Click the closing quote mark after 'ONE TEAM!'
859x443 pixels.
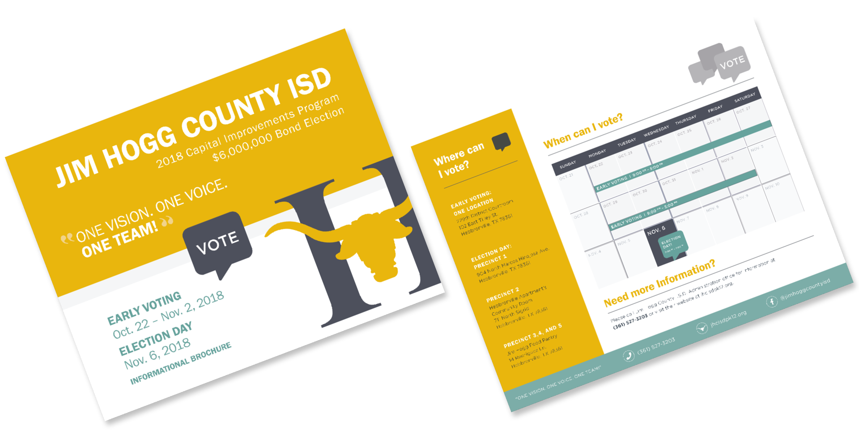point(167,221)
